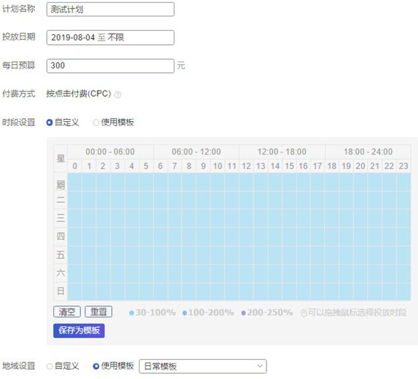Click the info icon beside drag-select hint
418x379 pixels.
tap(304, 313)
